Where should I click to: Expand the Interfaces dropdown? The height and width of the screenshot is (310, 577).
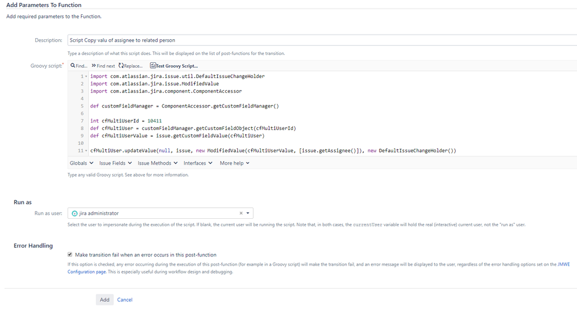click(x=198, y=163)
